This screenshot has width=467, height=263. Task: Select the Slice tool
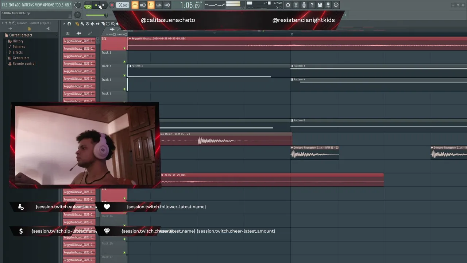[x=103, y=24]
